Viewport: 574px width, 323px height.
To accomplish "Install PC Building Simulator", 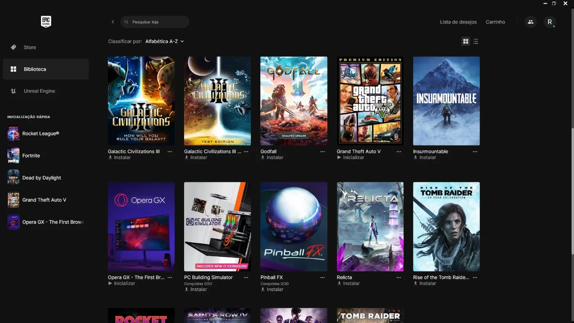I will pos(196,289).
